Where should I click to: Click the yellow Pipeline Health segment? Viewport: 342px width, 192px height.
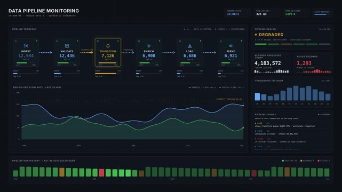286,44
